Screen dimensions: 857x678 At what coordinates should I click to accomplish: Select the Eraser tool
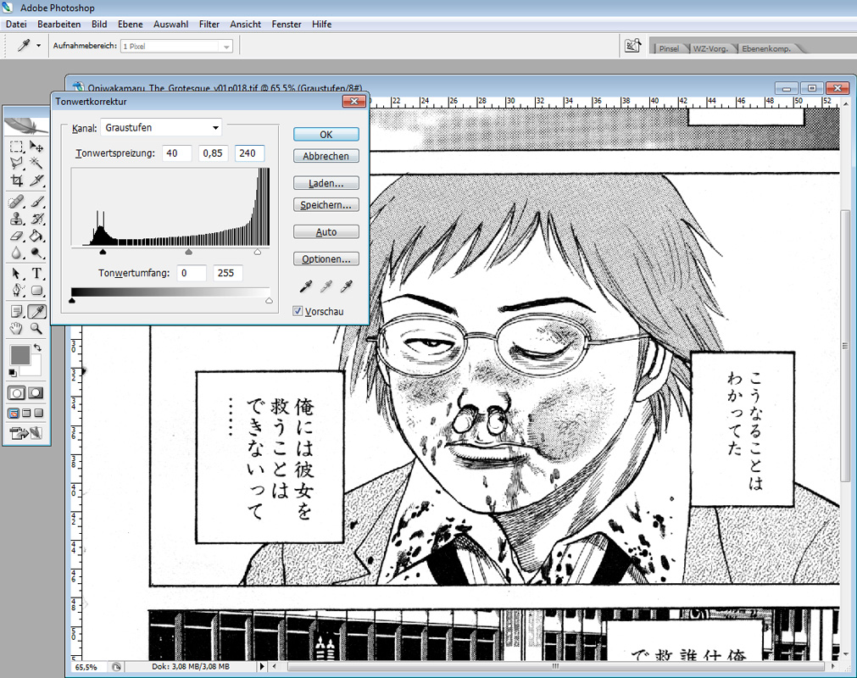click(x=16, y=236)
